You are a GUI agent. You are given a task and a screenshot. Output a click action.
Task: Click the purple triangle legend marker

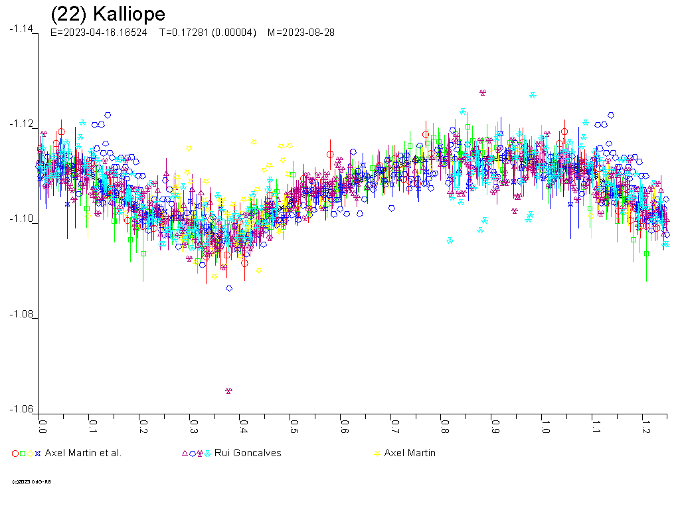[x=185, y=454]
